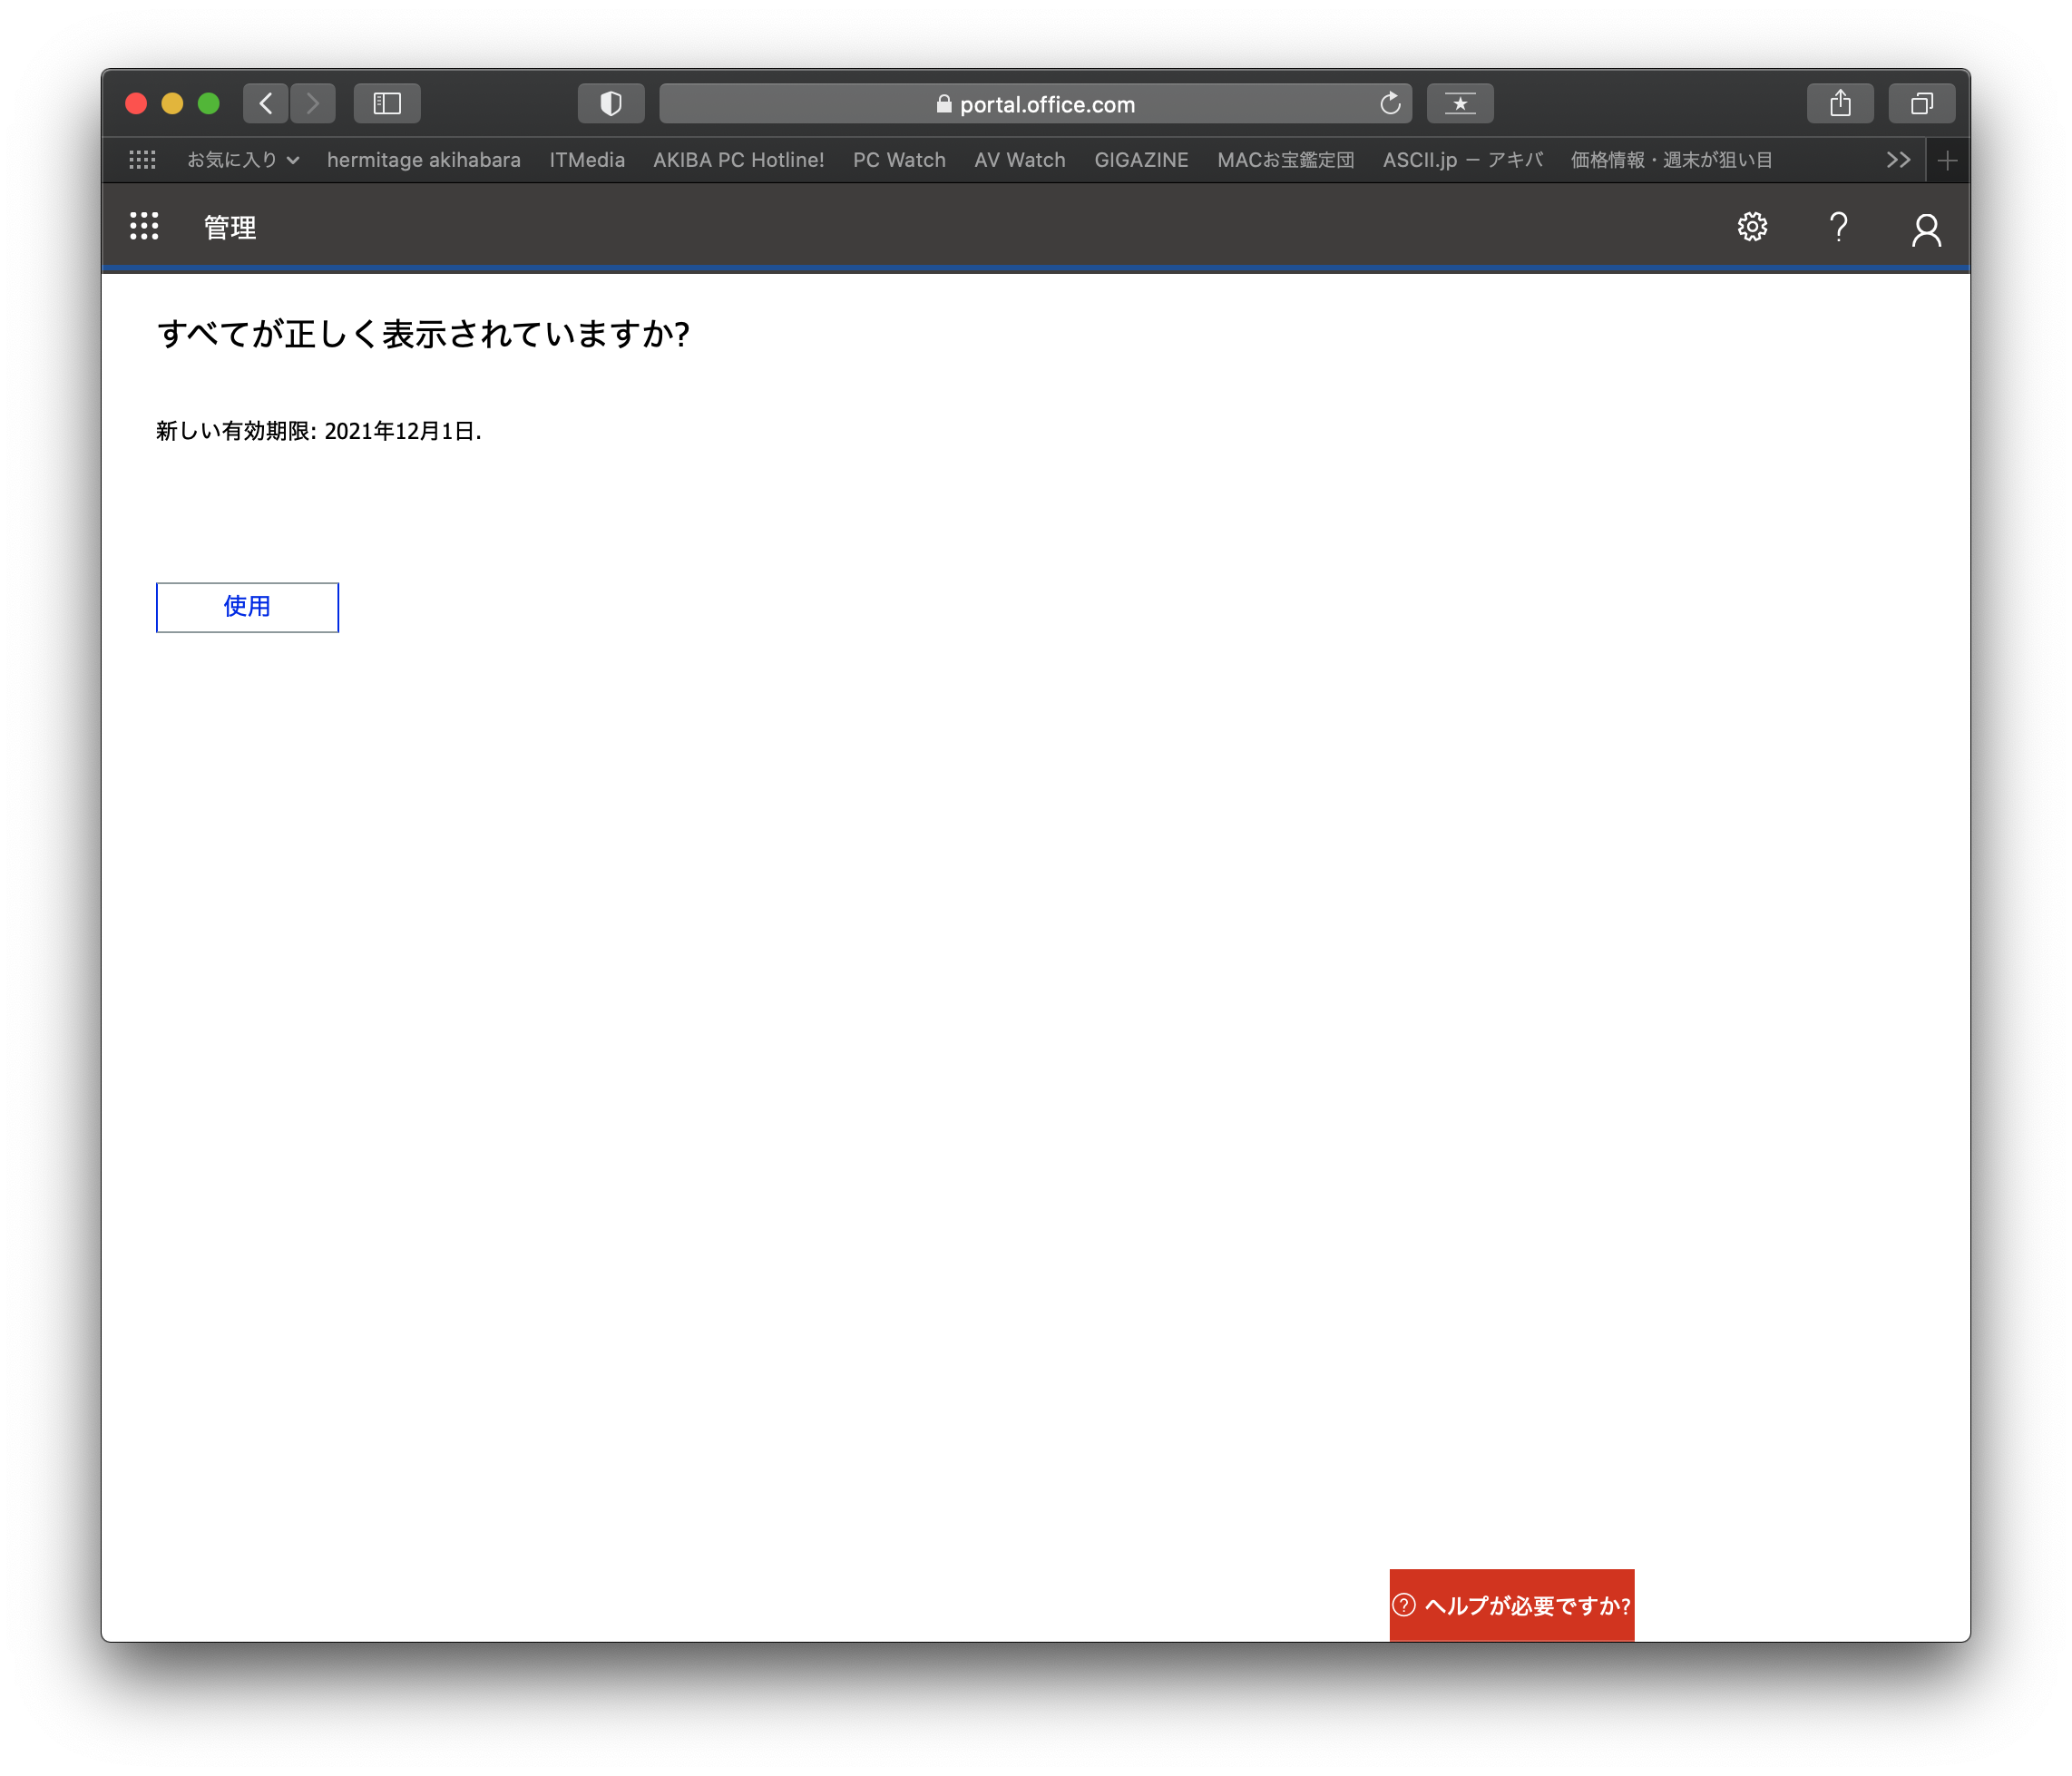Click the すべてが正しく表示されていますか? heading
Screen dimensions: 2072x1776
click(x=423, y=333)
